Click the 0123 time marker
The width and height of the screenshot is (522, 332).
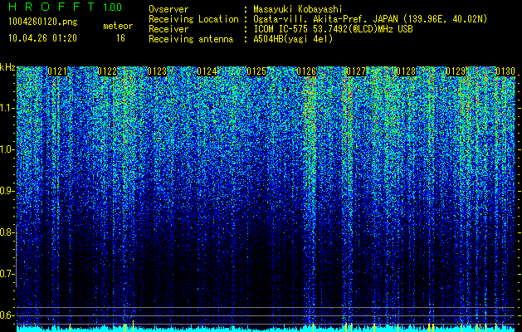157,71
